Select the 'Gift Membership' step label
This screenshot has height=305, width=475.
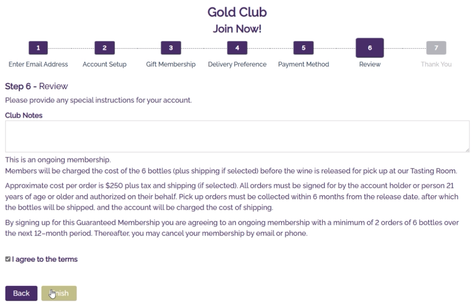click(x=171, y=65)
